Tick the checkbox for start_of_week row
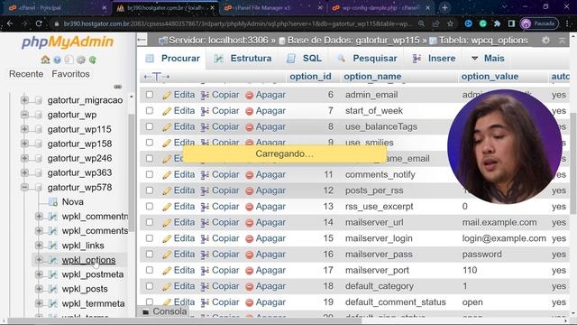This screenshot has height=325, width=577. pyautogui.click(x=150, y=110)
